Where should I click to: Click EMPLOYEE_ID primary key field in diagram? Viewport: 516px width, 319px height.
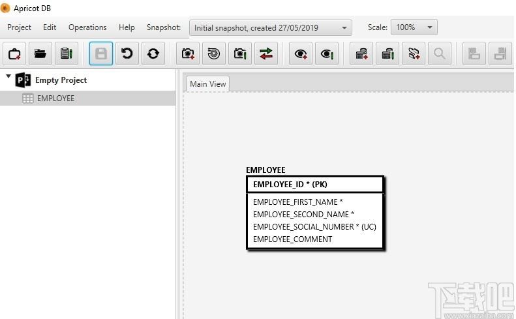pos(290,185)
